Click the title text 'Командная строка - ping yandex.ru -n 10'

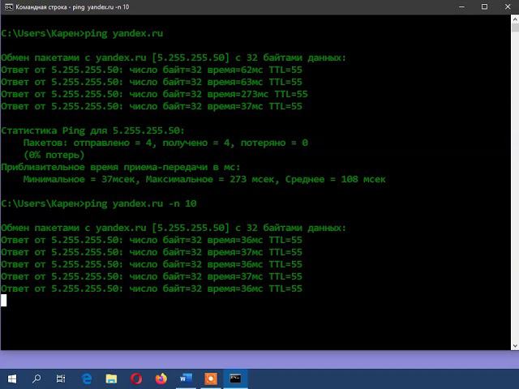click(72, 7)
